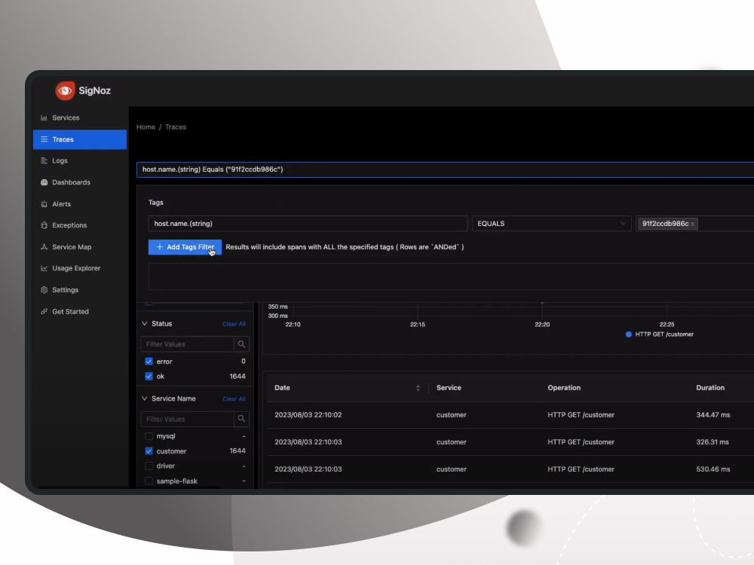
Task: Click the Operation column header
Action: coord(564,388)
